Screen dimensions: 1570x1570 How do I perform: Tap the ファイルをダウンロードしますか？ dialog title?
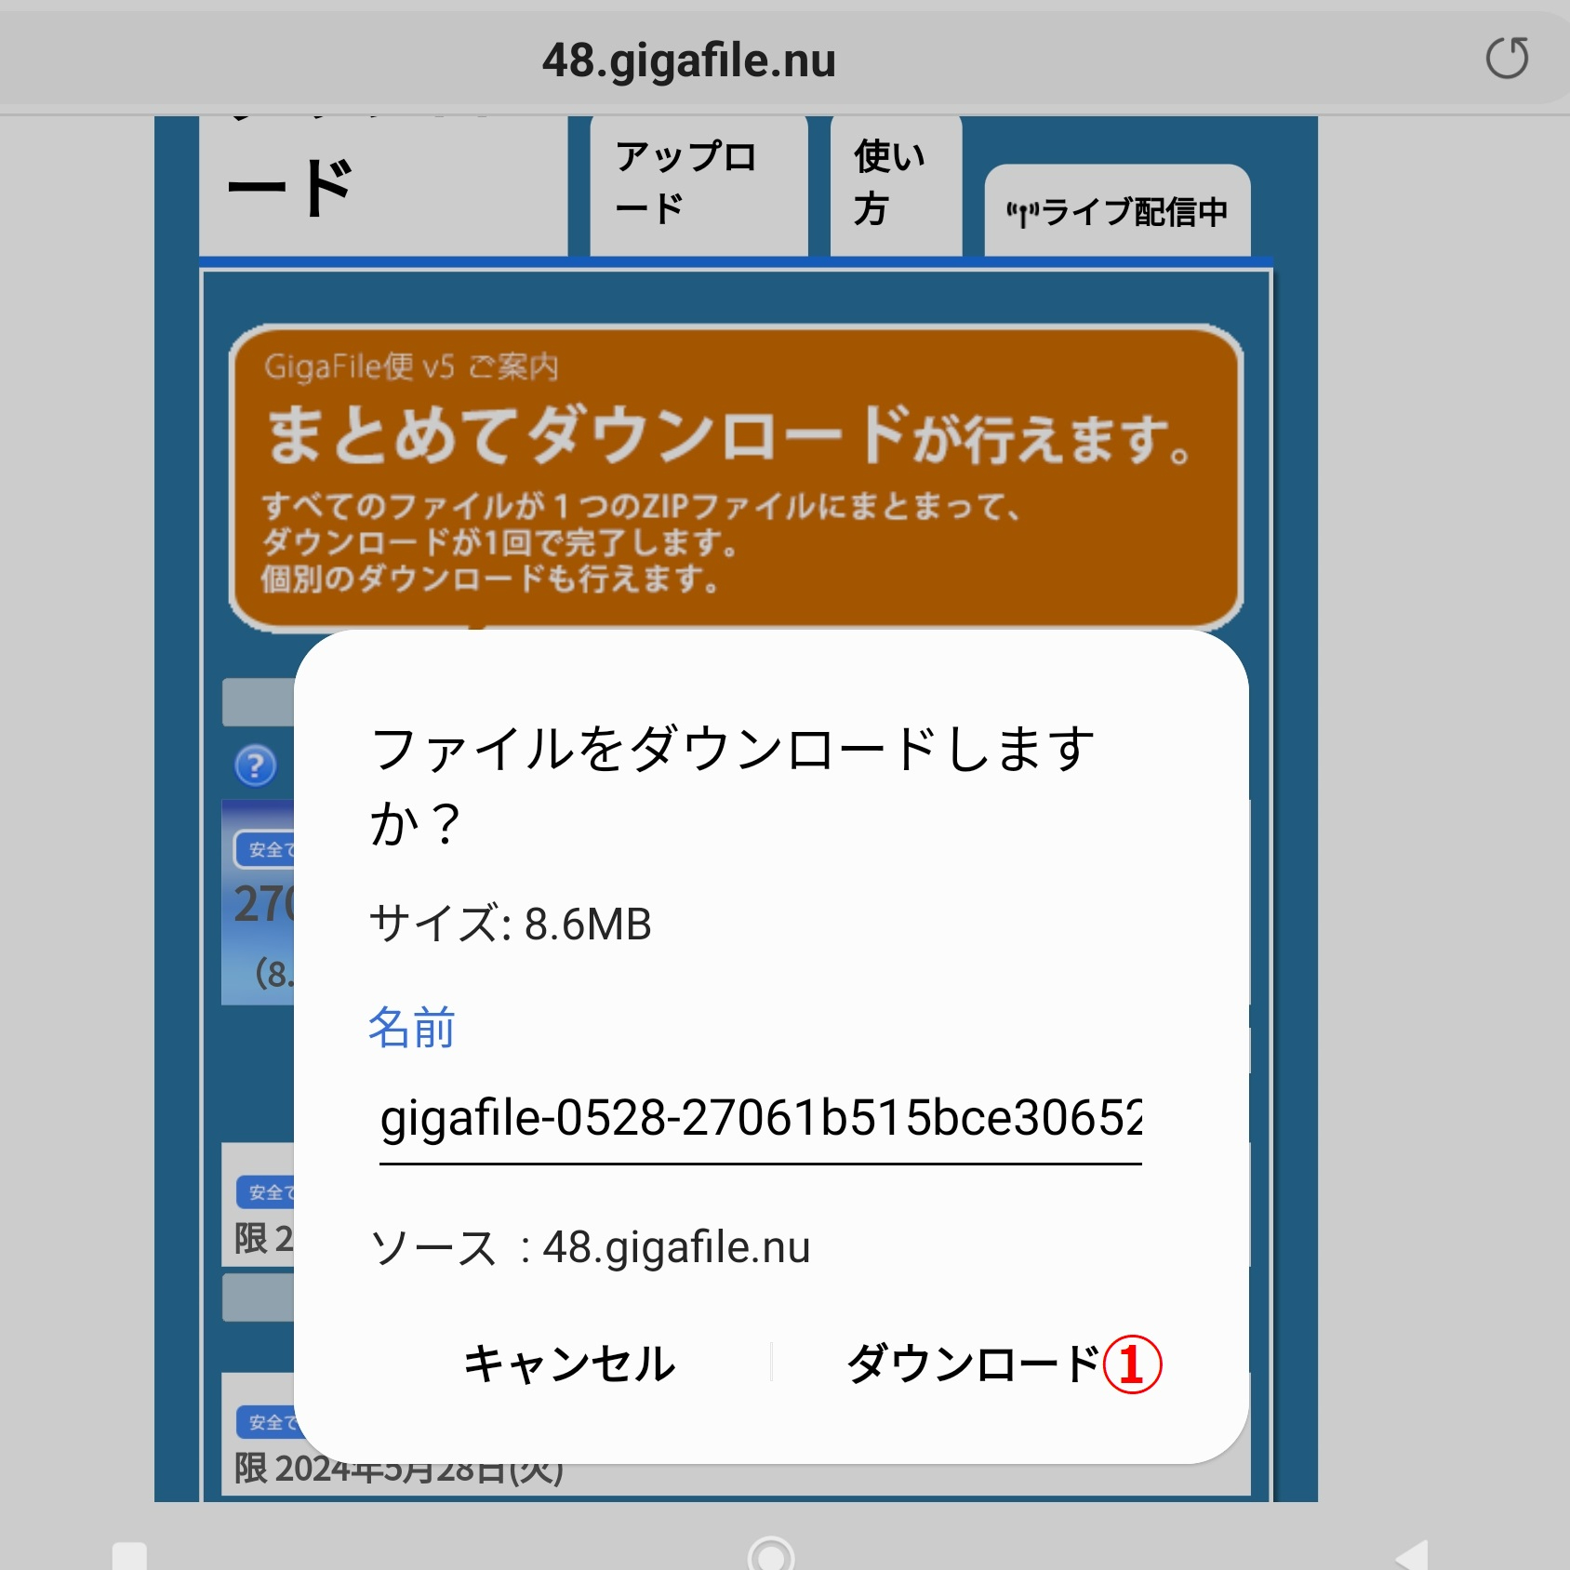[733, 786]
